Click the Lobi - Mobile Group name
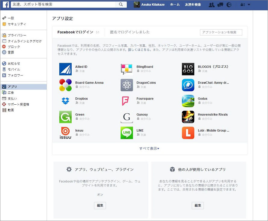268x221 pixels. tap(213, 130)
